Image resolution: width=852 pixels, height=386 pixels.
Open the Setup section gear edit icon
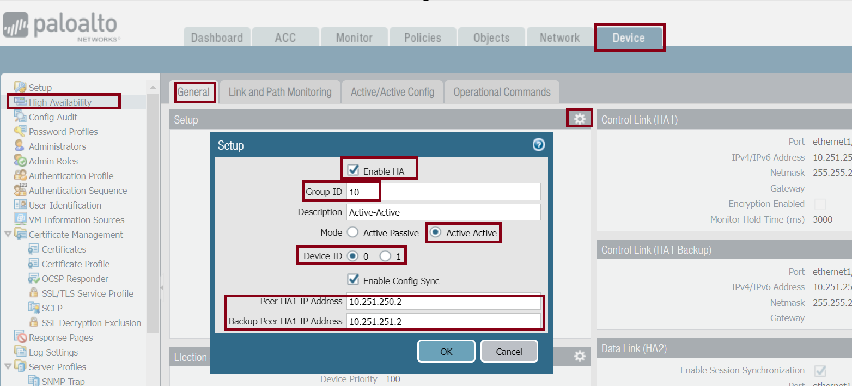pos(579,118)
